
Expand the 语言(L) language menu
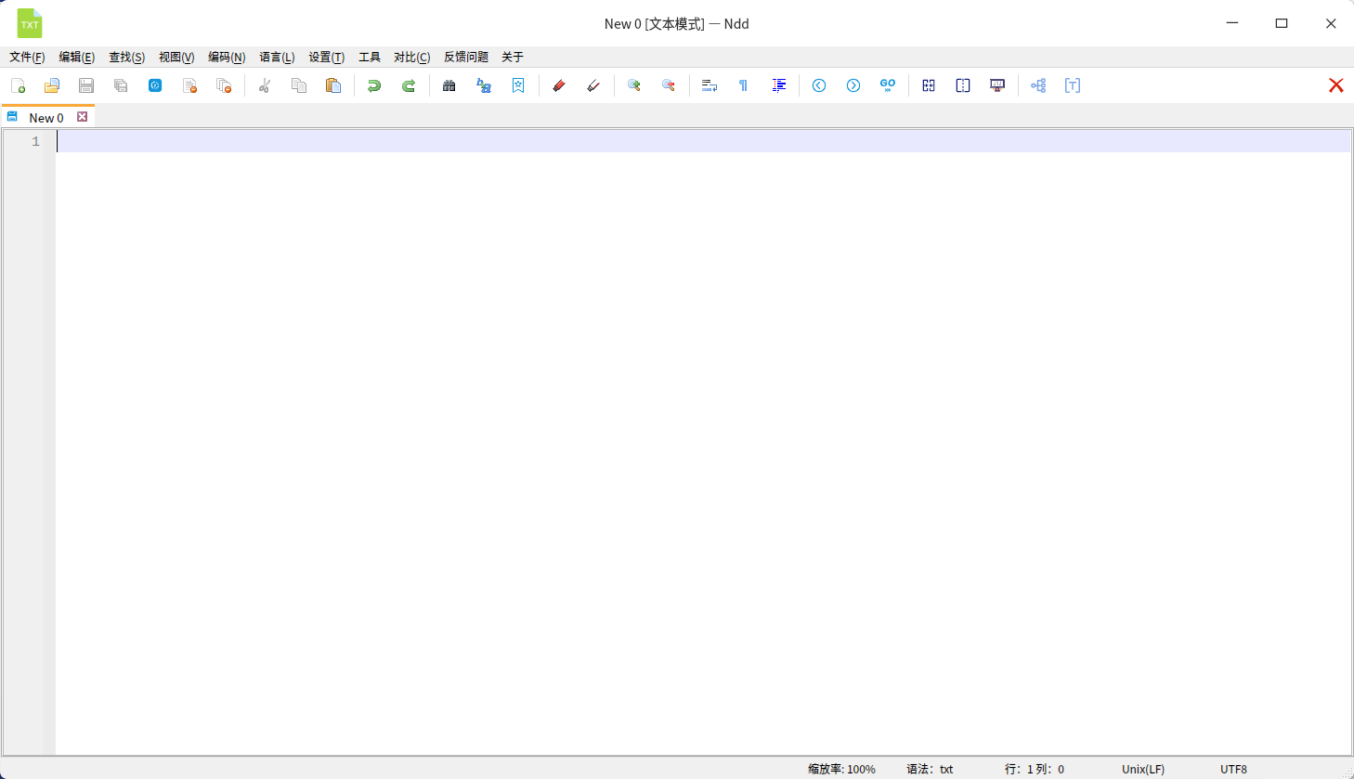click(277, 57)
